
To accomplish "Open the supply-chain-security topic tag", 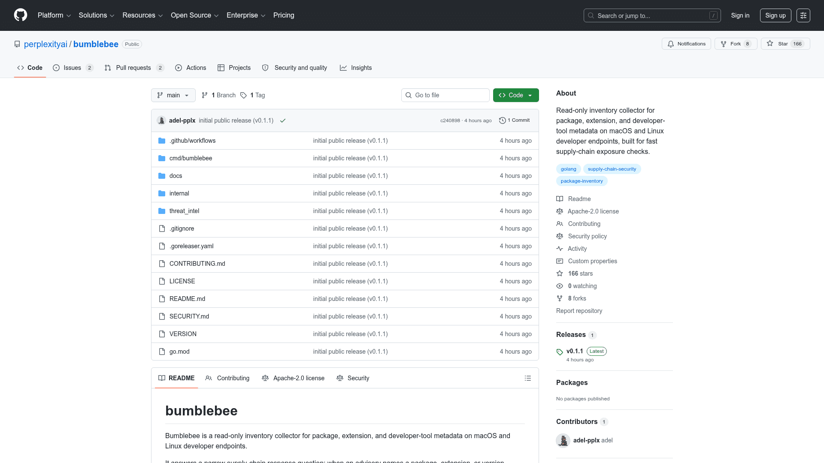I will tap(612, 169).
